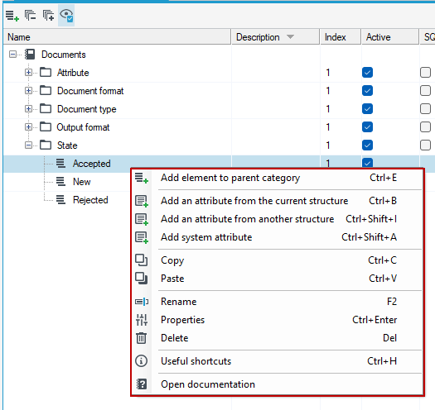This screenshot has height=410, width=435.
Task: Click icon beside Add system attribute
Action: tap(142, 237)
